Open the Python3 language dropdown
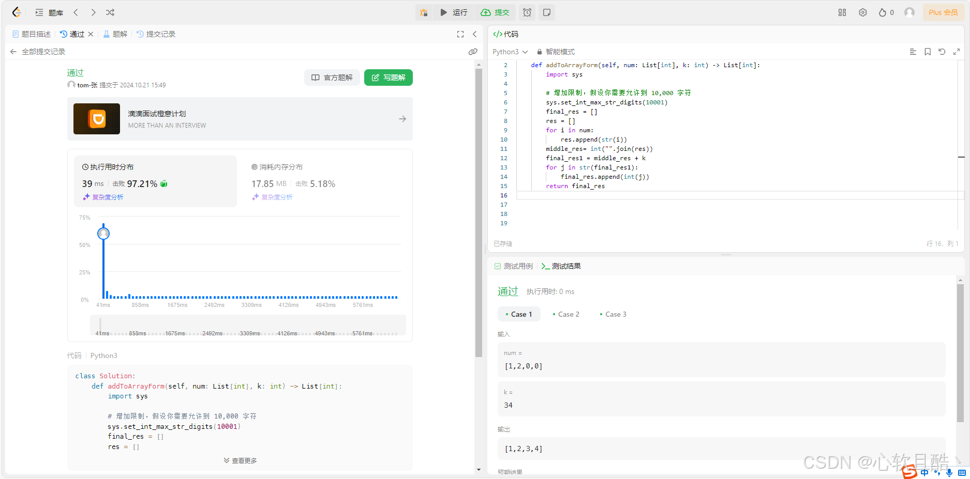The image size is (970, 479). coord(510,52)
